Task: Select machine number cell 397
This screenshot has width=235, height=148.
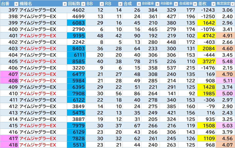Action: [x=9, y=10]
